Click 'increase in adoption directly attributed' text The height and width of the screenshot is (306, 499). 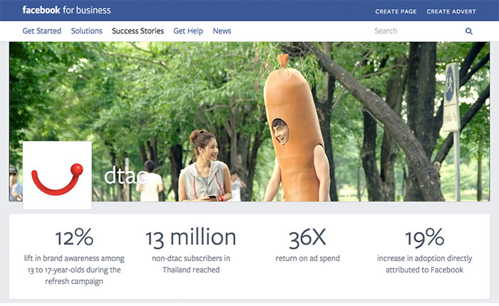425,264
